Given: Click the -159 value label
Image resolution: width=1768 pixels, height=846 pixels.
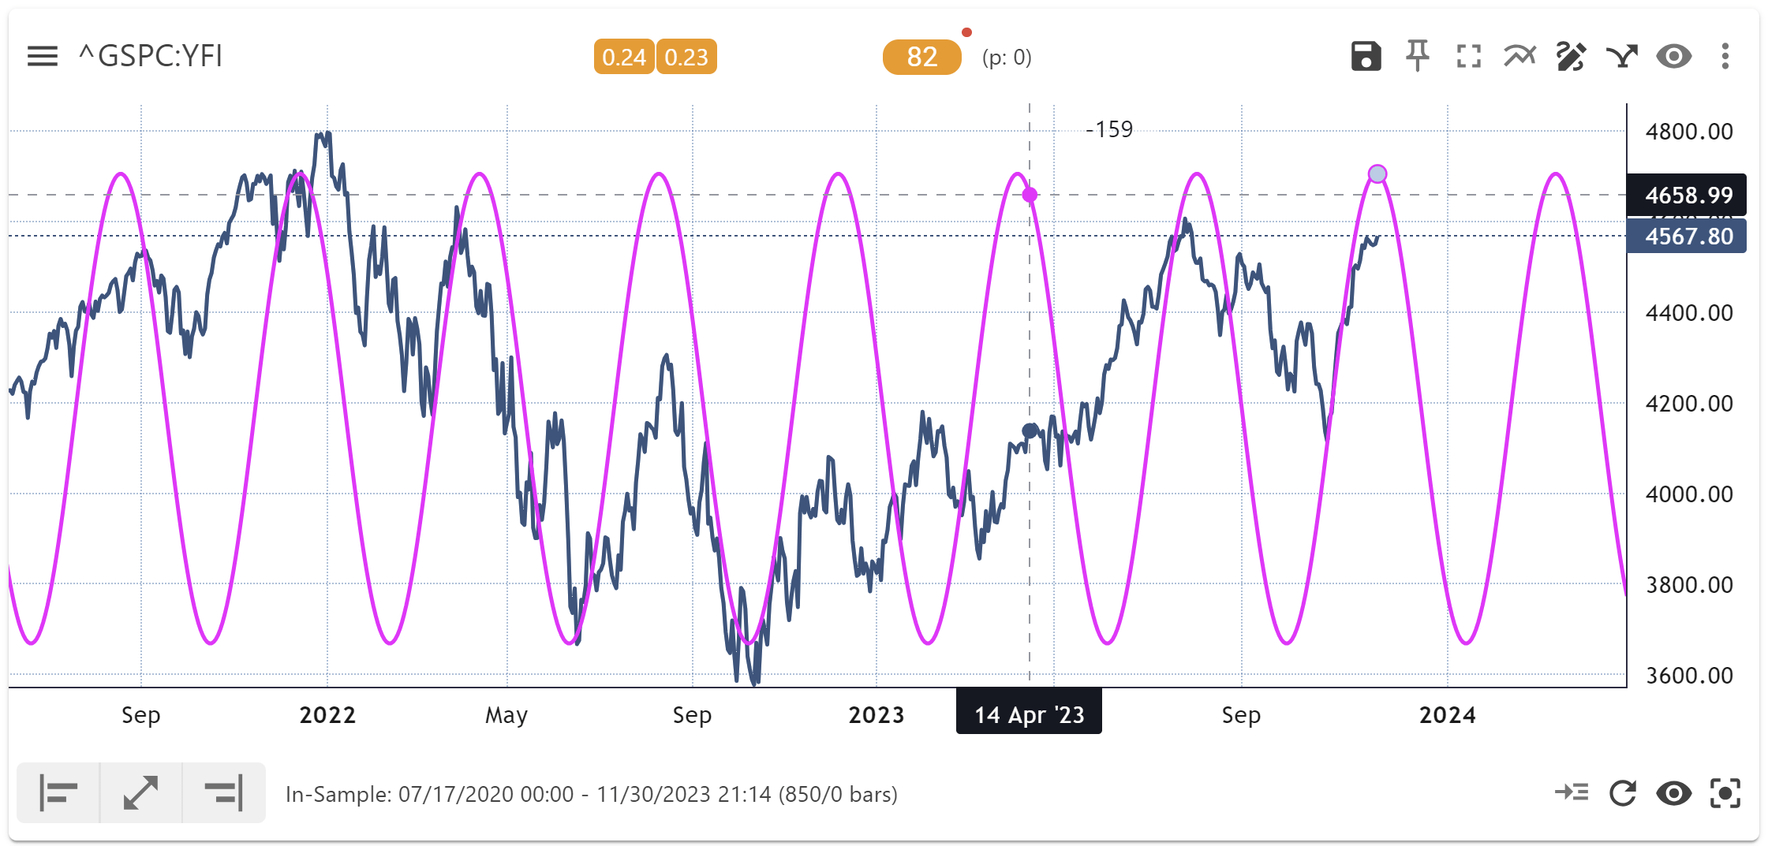Looking at the screenshot, I should click(x=1109, y=129).
